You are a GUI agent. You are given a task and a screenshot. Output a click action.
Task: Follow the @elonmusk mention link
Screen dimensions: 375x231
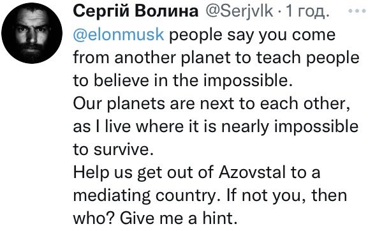point(119,34)
